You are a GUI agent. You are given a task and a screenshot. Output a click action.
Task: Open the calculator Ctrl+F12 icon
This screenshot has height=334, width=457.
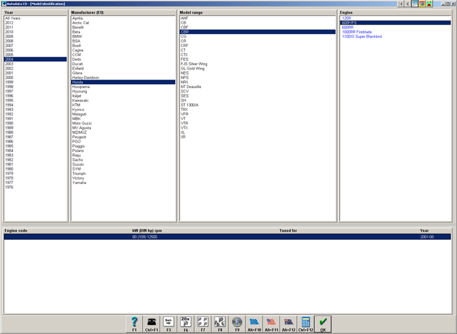306,324
